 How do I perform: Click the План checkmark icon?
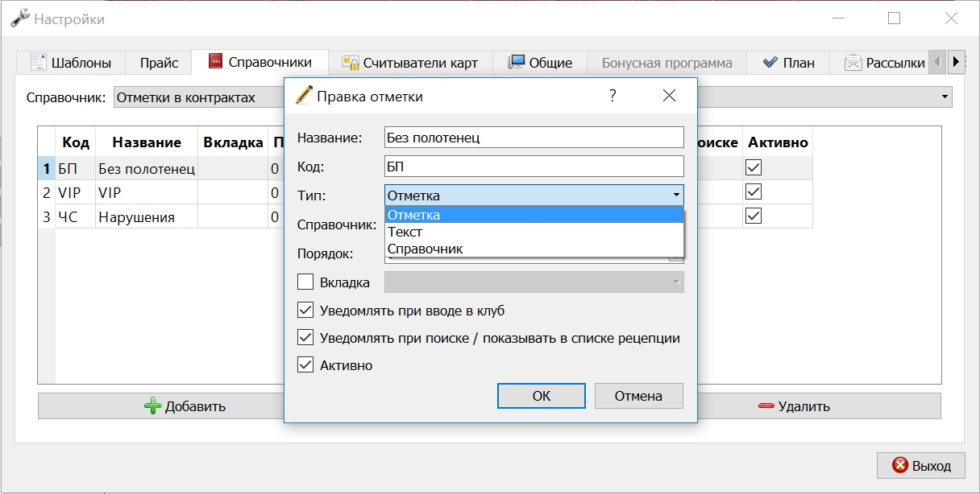(770, 63)
